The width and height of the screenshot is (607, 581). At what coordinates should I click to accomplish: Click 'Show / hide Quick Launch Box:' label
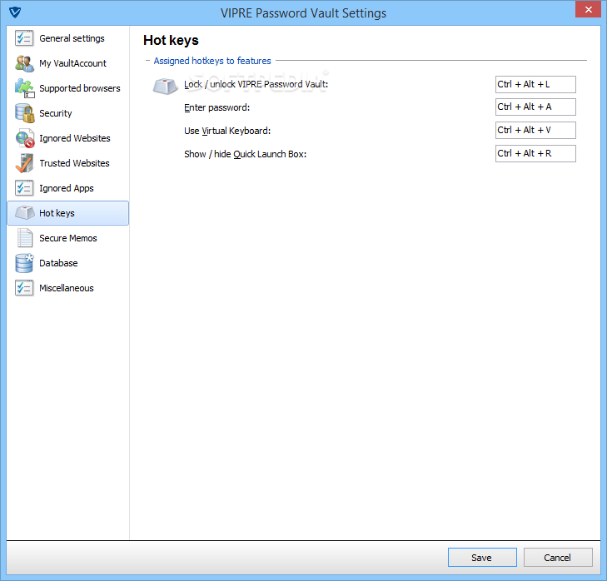coord(245,154)
